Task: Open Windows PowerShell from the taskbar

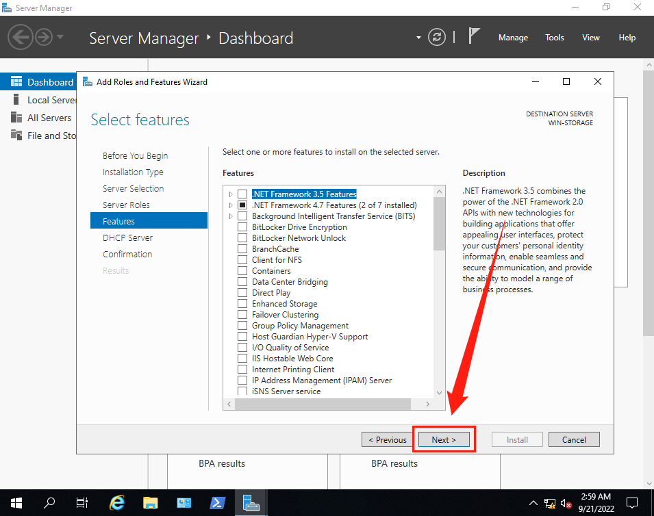Action: (x=217, y=503)
